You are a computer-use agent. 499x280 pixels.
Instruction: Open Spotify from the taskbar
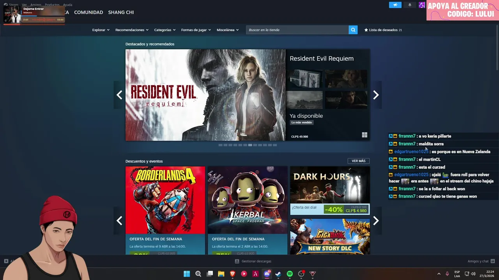click(x=290, y=274)
